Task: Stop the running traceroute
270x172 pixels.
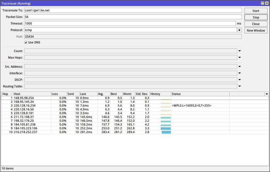Action: (256, 17)
